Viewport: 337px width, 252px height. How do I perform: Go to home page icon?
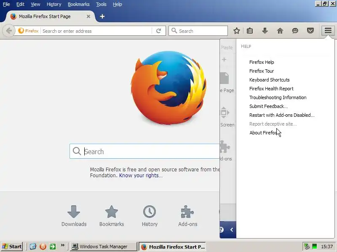click(280, 31)
